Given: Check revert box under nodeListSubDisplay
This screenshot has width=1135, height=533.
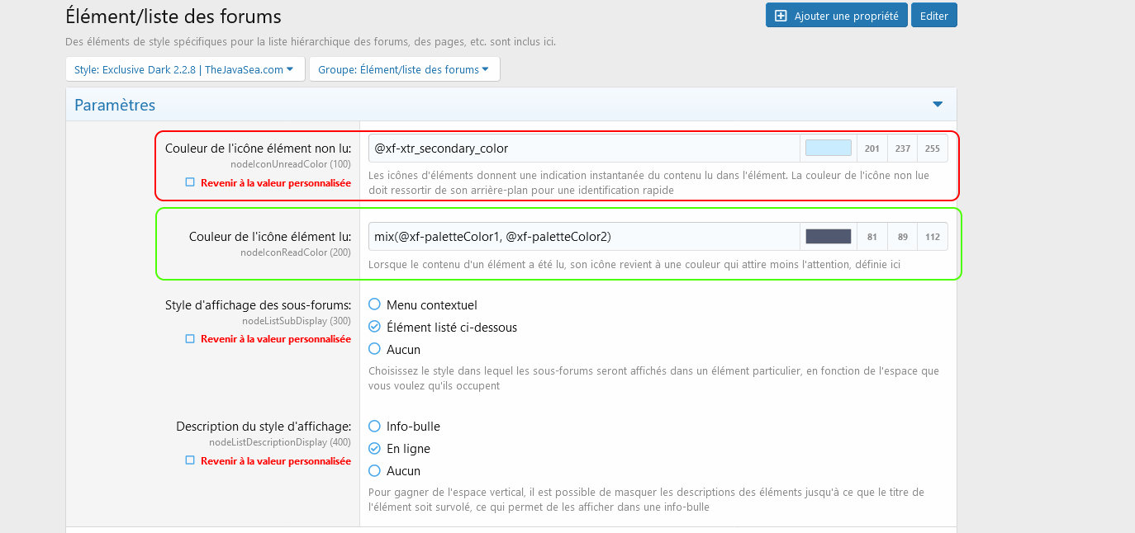Looking at the screenshot, I should tap(190, 338).
